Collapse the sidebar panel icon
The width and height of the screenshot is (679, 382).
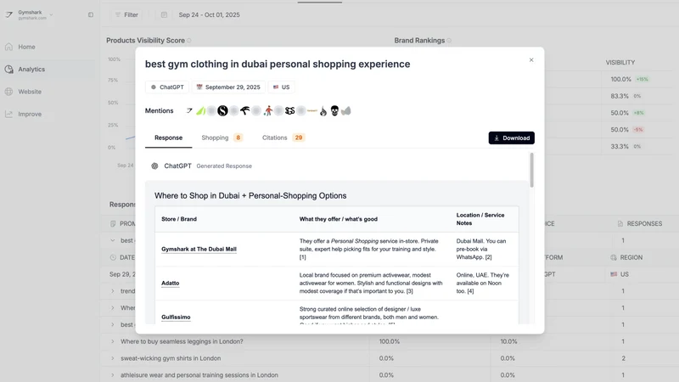click(x=91, y=14)
